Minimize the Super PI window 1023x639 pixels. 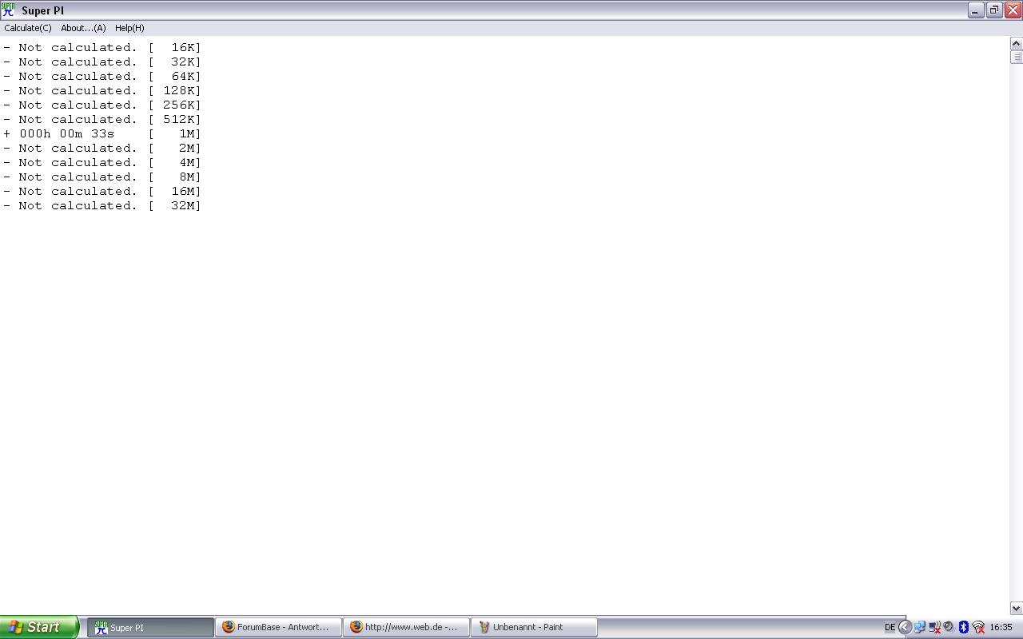pyautogui.click(x=976, y=10)
